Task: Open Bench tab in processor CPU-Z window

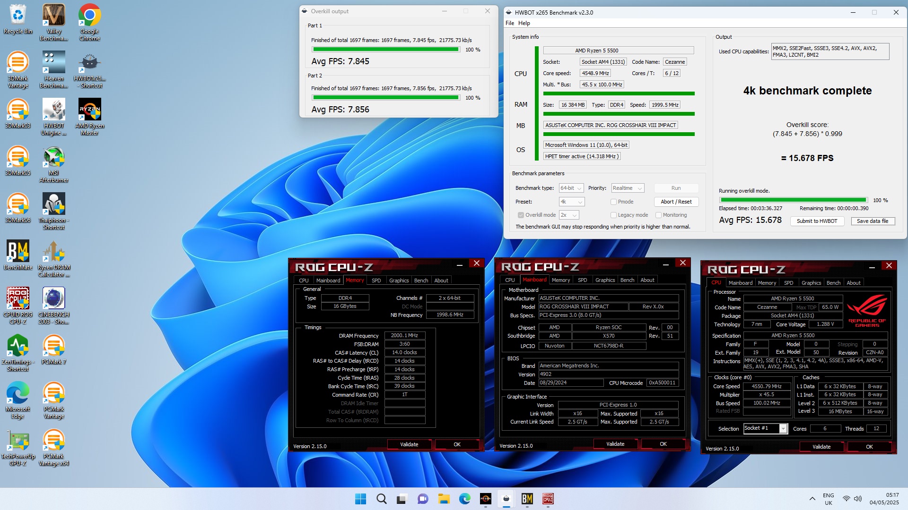Action: point(833,283)
